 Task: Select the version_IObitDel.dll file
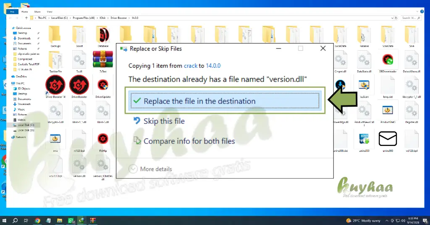point(103,168)
